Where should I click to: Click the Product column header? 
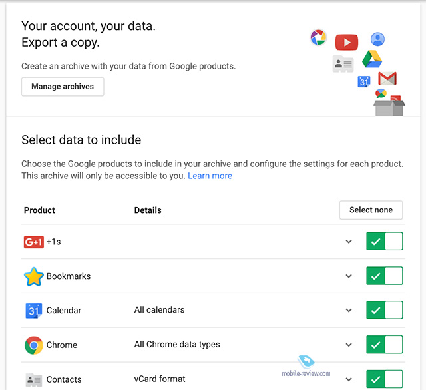tap(39, 210)
